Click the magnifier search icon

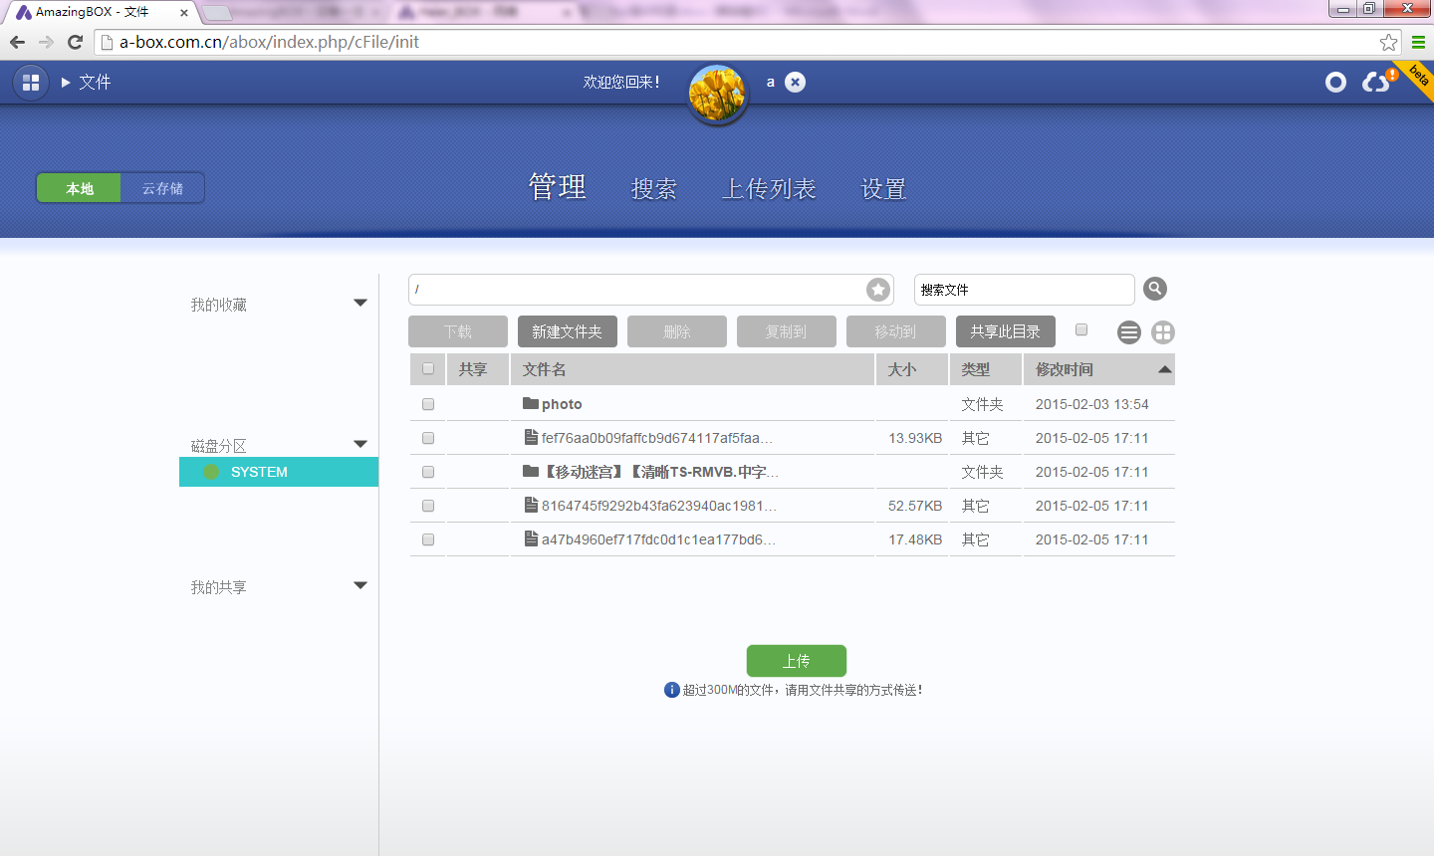pos(1154,289)
